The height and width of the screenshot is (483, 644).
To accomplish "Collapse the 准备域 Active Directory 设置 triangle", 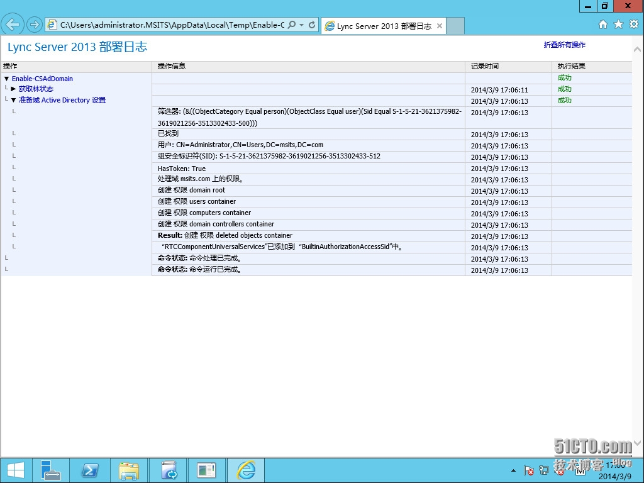I will coord(14,100).
